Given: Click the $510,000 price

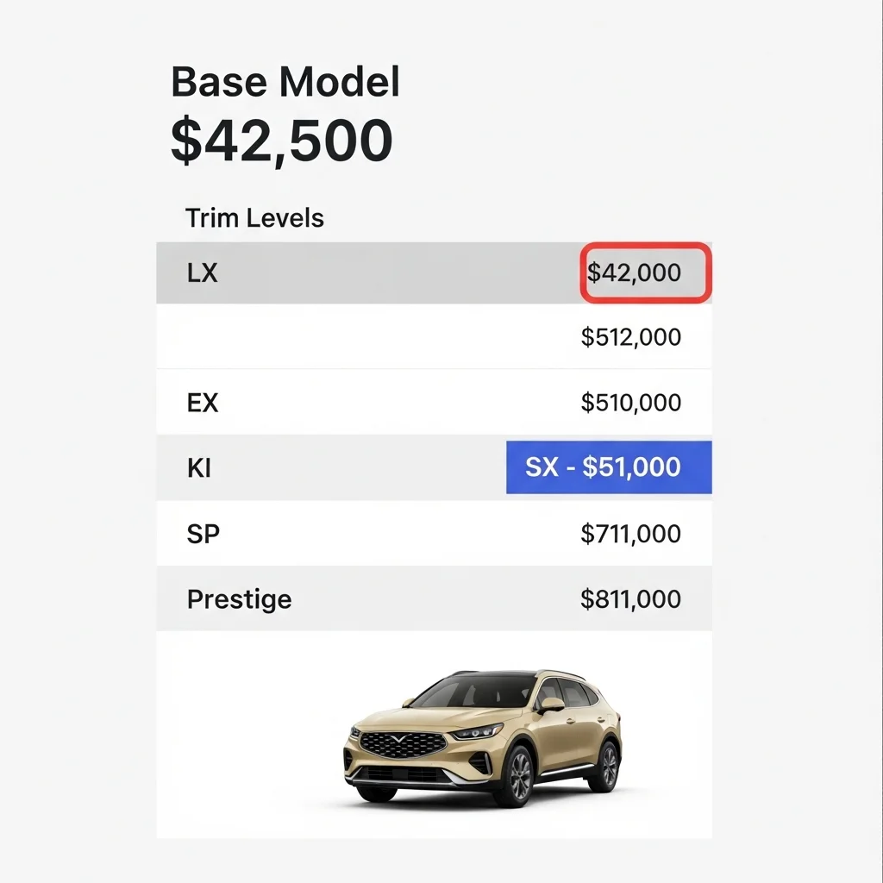Looking at the screenshot, I should [630, 403].
